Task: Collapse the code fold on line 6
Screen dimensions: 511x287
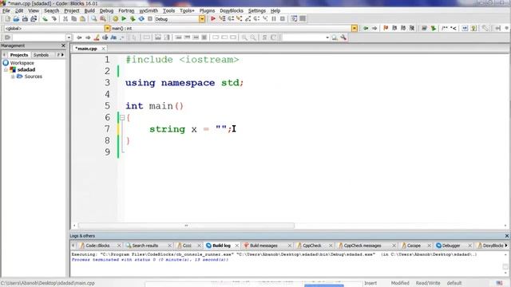Action: [x=122, y=117]
